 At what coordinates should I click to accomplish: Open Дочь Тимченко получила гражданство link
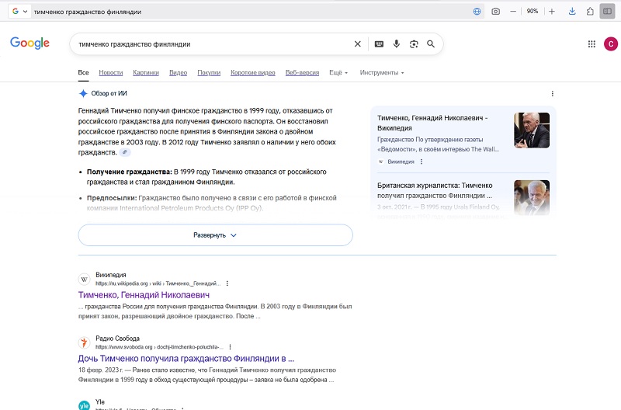[x=186, y=359]
